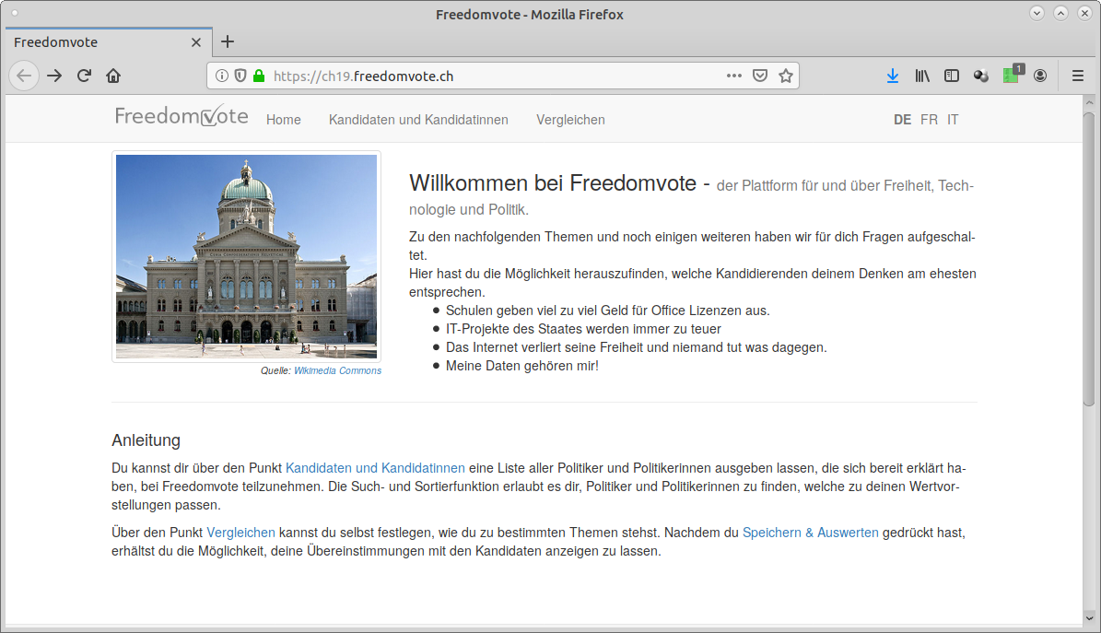Screen dimensions: 1101x633
Task: Open the Library bookshelf icon
Action: 922,76
